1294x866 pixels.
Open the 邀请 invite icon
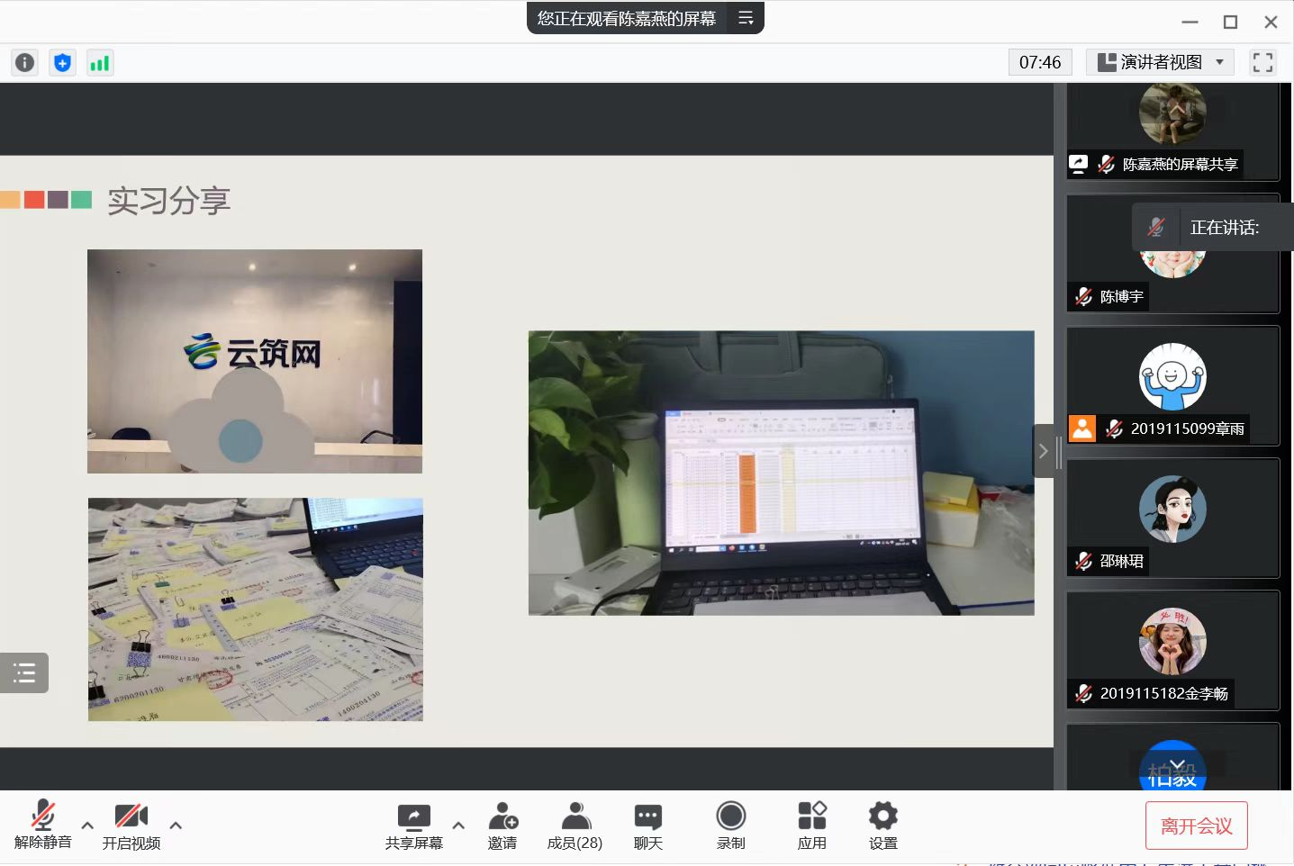[502, 825]
